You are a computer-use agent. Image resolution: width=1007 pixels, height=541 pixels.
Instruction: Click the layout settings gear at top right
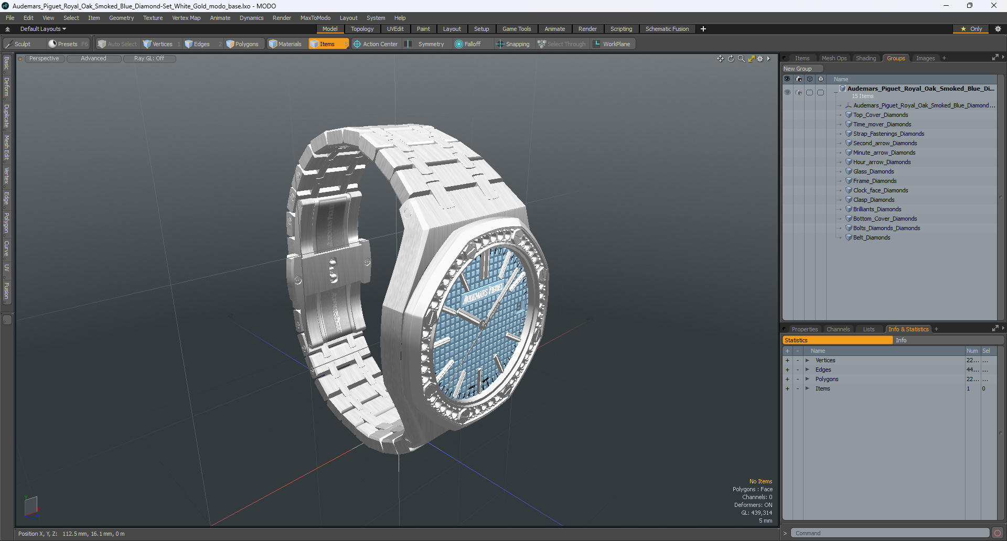tap(998, 29)
